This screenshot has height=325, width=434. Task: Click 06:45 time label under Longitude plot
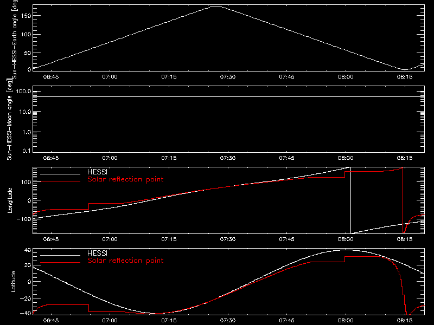(51, 239)
